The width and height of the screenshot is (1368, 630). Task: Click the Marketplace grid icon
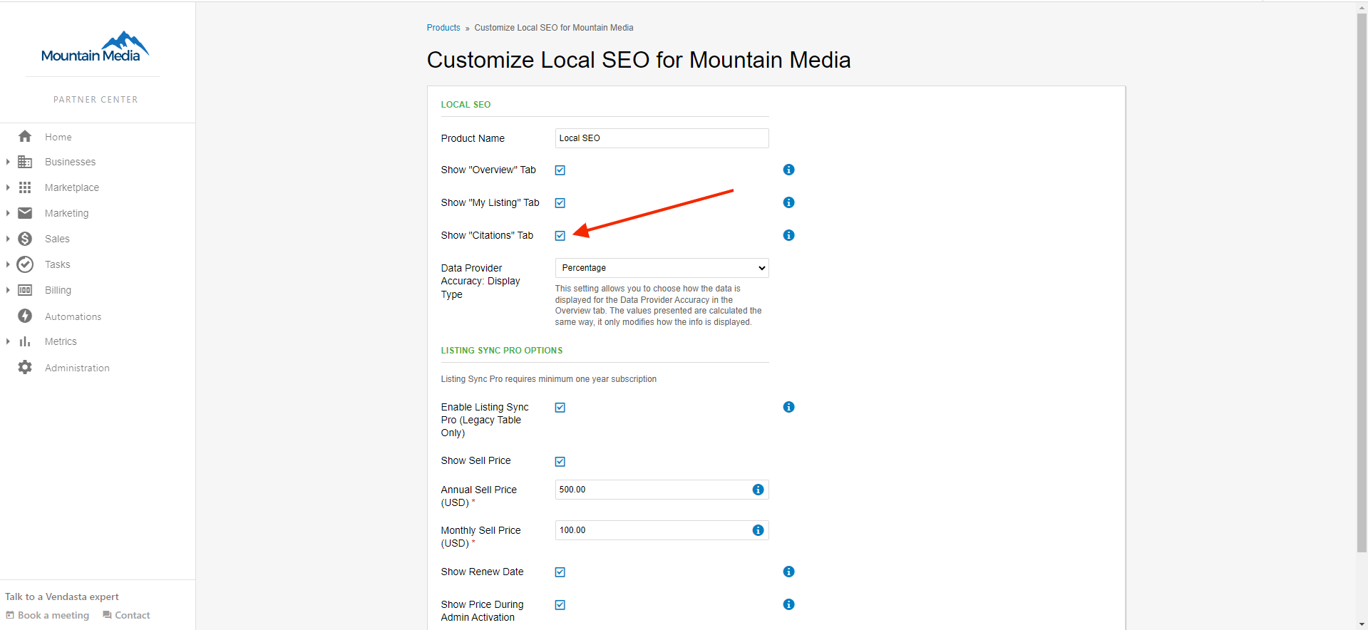pyautogui.click(x=25, y=187)
